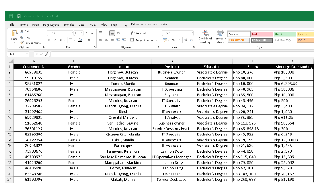317x187 pixels.
Task: Open Fill Color dropdown arrow
Action: (84, 40)
